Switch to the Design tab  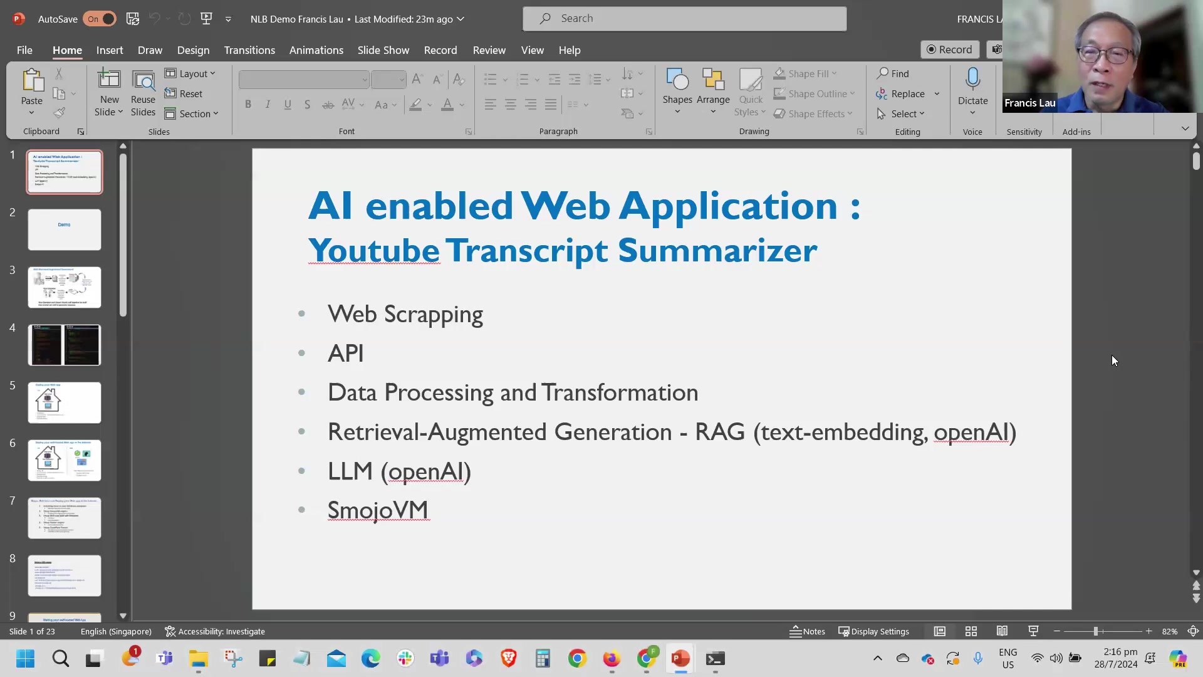click(193, 50)
